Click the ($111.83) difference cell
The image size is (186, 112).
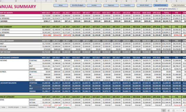(x=46, y=35)
